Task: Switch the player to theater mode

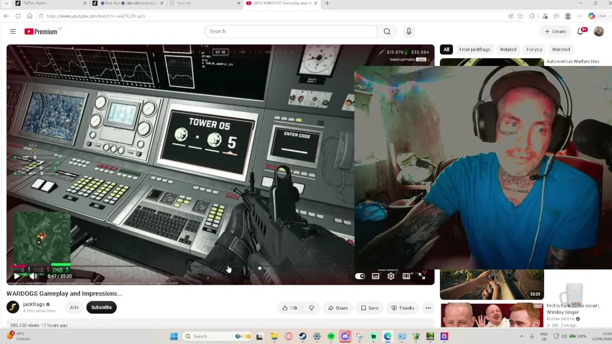Action: pyautogui.click(x=406, y=276)
